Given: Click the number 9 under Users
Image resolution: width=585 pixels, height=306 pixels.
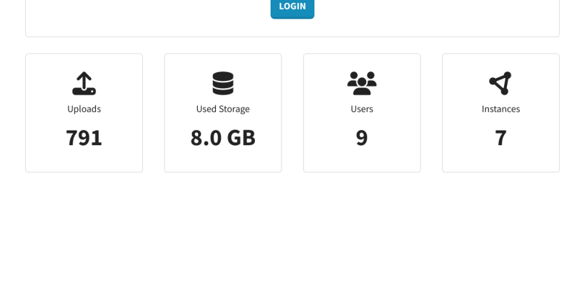Looking at the screenshot, I should 361,137.
